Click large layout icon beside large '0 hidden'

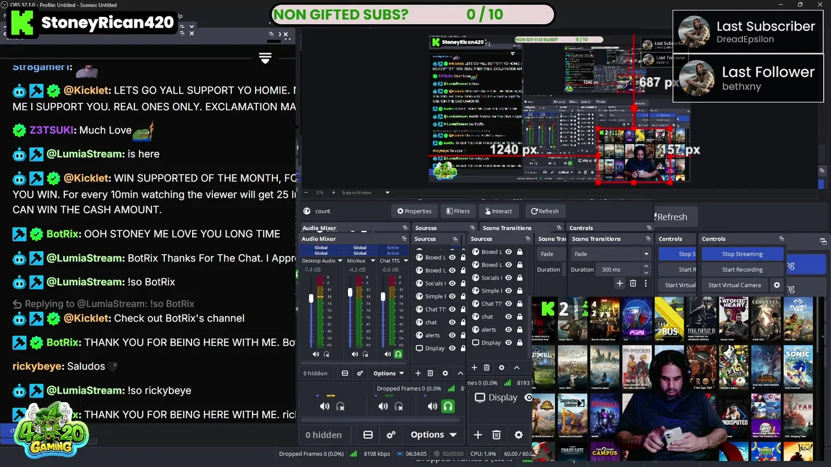pyautogui.click(x=367, y=435)
